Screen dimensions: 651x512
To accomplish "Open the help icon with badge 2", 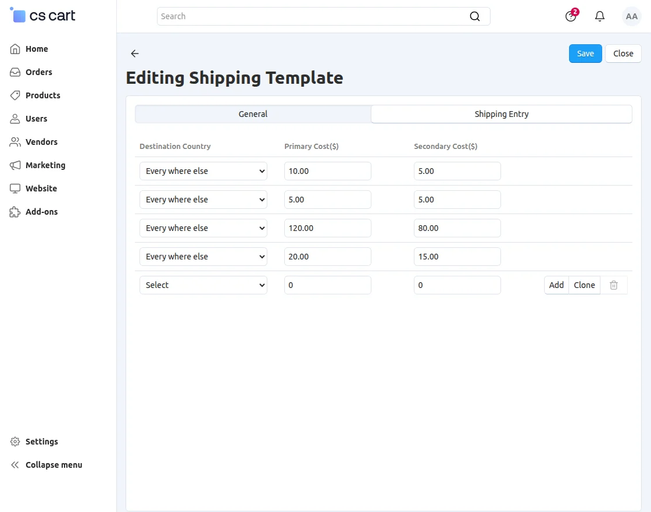I will [x=571, y=16].
